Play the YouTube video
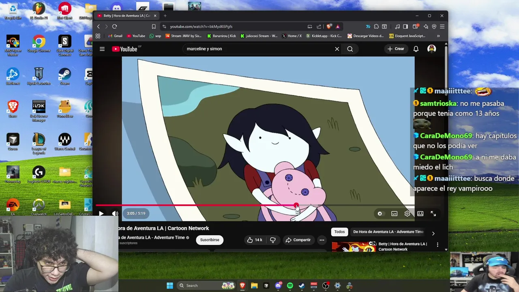This screenshot has width=519, height=292. click(x=101, y=213)
